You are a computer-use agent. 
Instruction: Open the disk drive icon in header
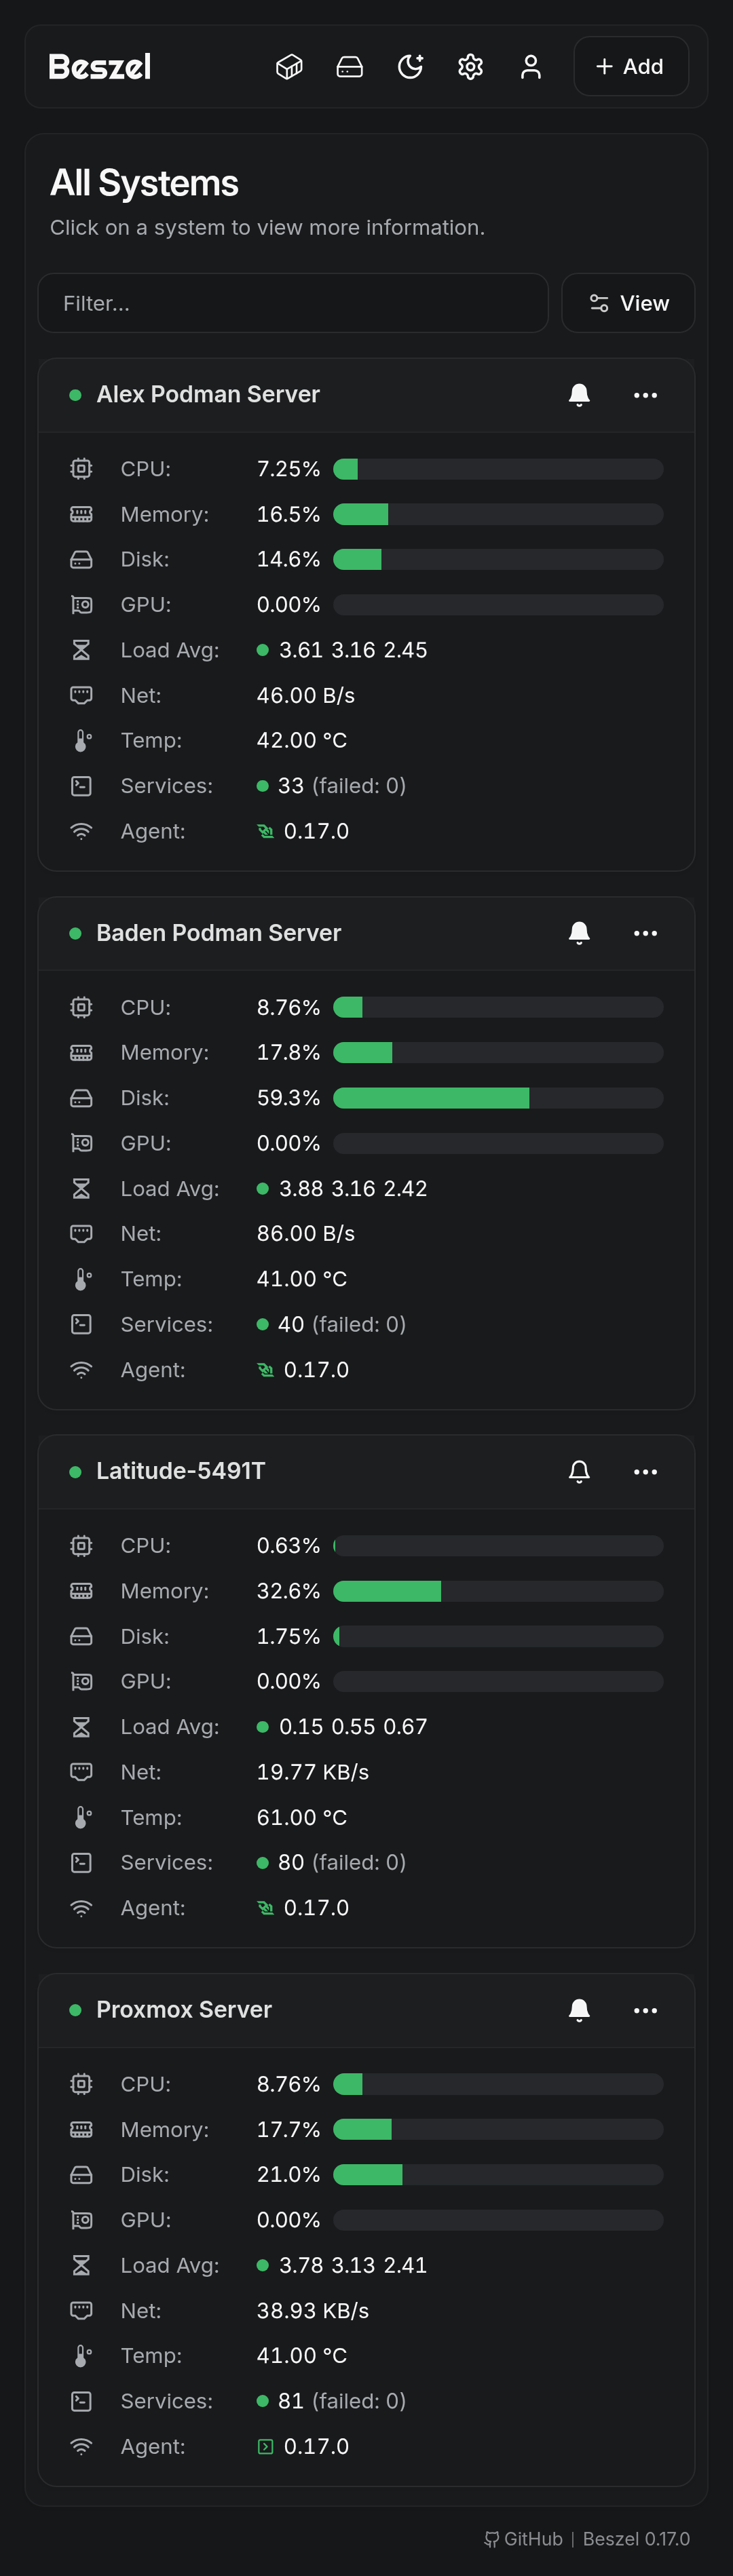click(350, 67)
